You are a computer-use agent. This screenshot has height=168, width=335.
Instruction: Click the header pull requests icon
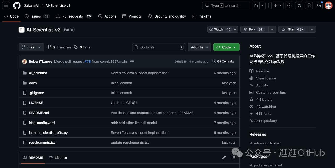299,5
